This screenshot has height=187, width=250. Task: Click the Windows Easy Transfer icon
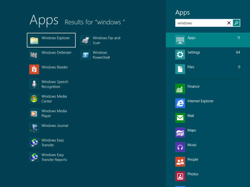coord(34,142)
